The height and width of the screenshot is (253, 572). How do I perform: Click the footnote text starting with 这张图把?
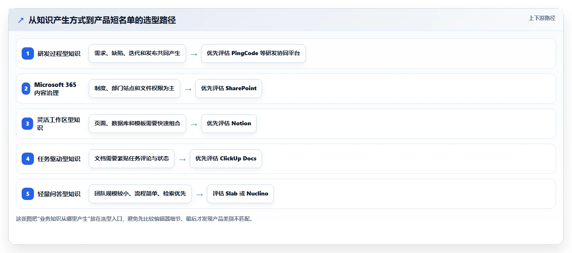coord(135,219)
